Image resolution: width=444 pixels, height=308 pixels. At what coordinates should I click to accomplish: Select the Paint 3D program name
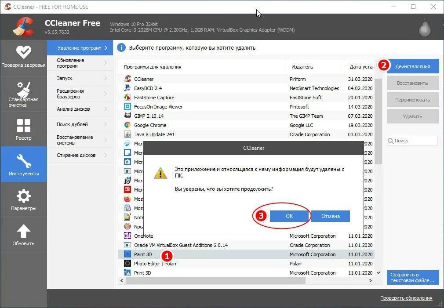click(143, 254)
